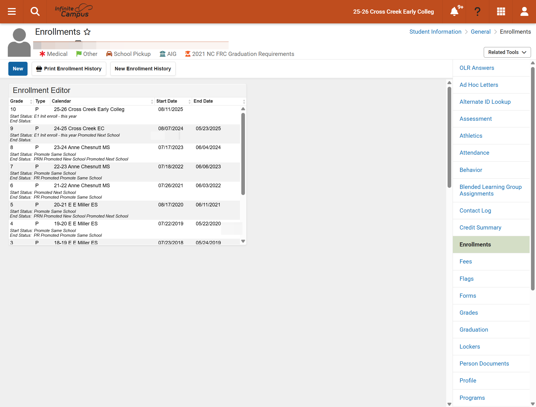Select the 25-26 Cross Creek Early Colleg enrollment row

click(124, 115)
